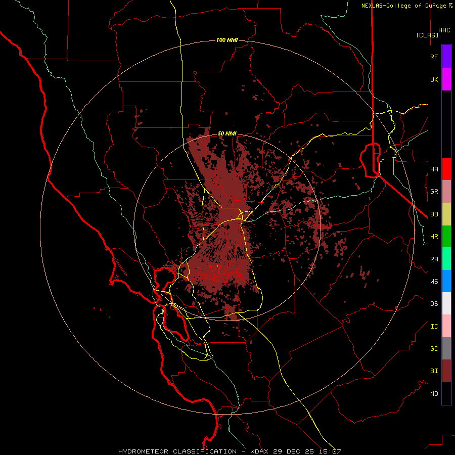Click the BI dark red legend swatch
The height and width of the screenshot is (455, 455).
[x=446, y=371]
